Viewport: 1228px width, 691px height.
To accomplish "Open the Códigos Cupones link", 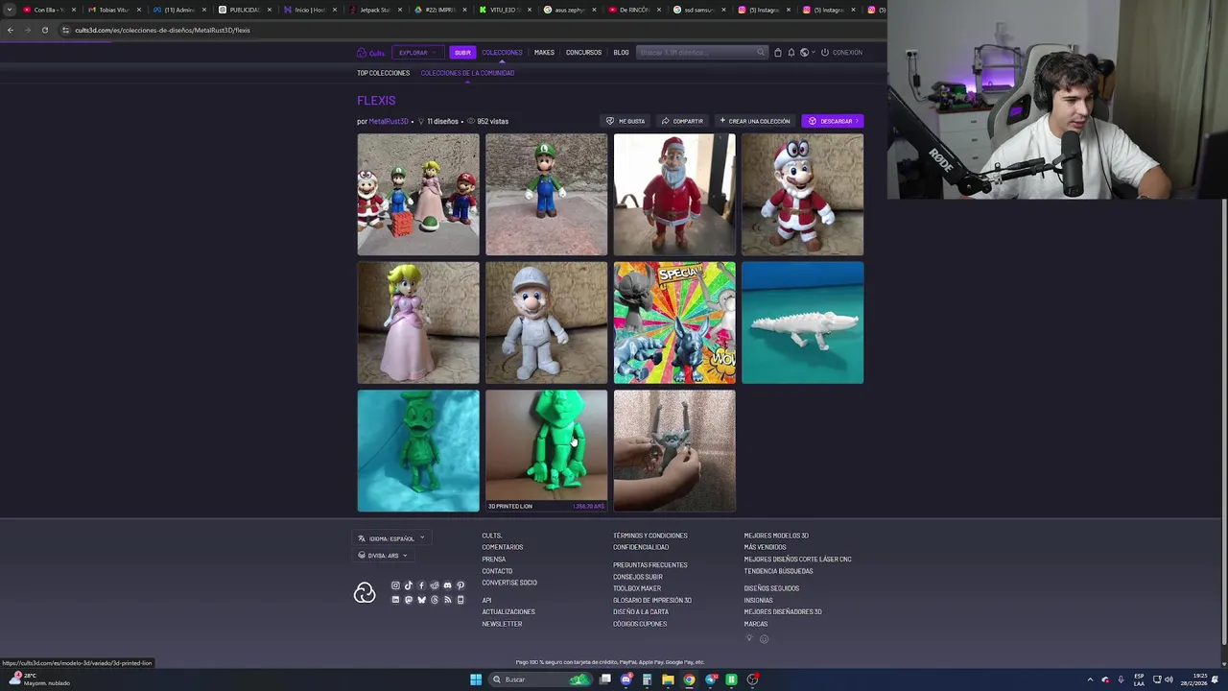I will click(x=640, y=624).
